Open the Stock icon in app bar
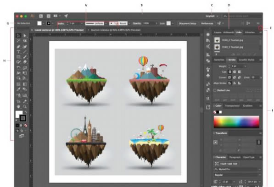The width and height of the screenshot is (274, 187). point(48,16)
